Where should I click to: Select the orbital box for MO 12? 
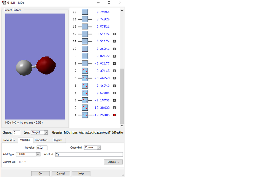tap(85, 34)
